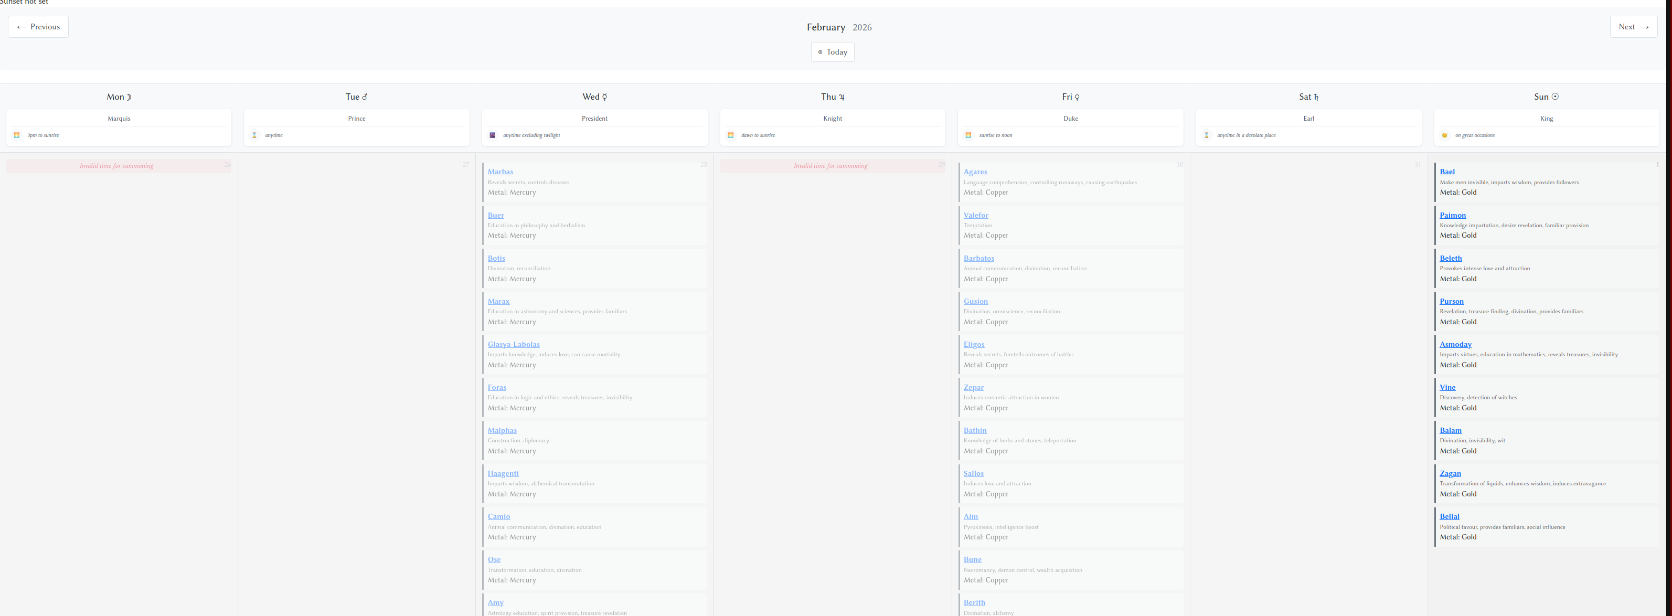This screenshot has width=1672, height=616.
Task: Jump to Today in calendar
Action: coord(832,52)
